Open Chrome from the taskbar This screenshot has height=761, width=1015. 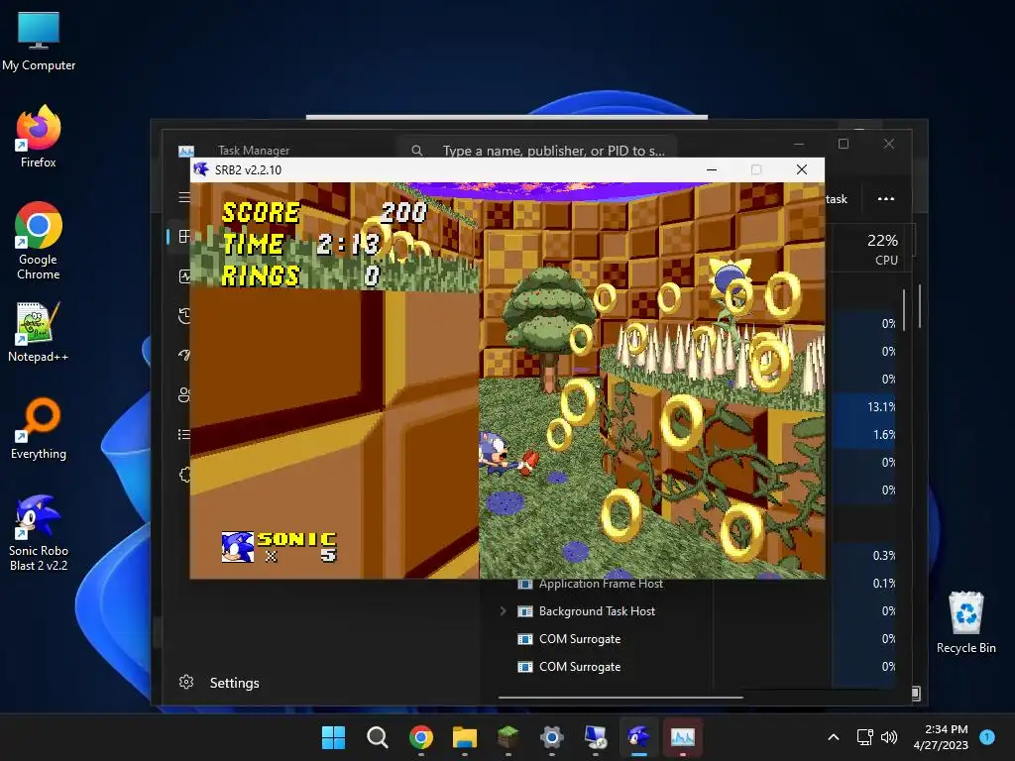421,737
